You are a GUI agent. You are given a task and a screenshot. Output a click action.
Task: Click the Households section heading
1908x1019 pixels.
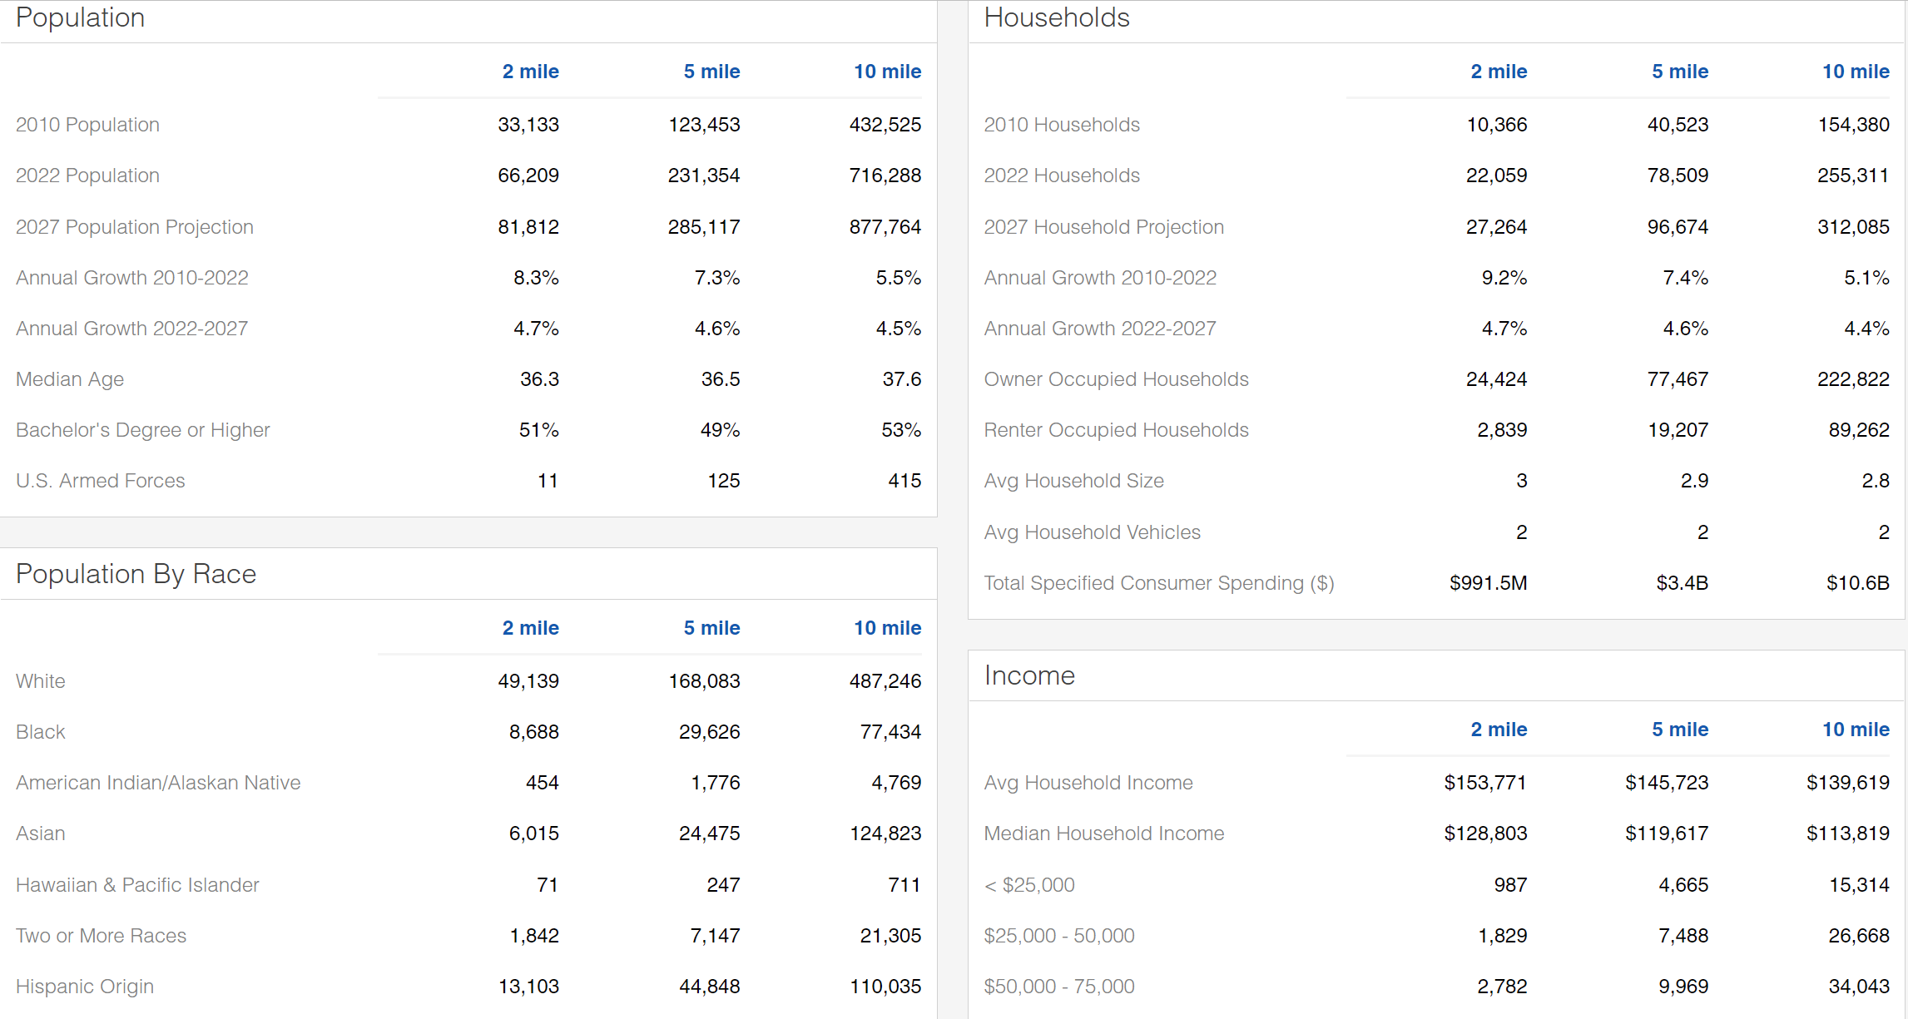(1057, 17)
